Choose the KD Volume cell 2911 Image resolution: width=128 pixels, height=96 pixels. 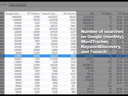(73, 89)
